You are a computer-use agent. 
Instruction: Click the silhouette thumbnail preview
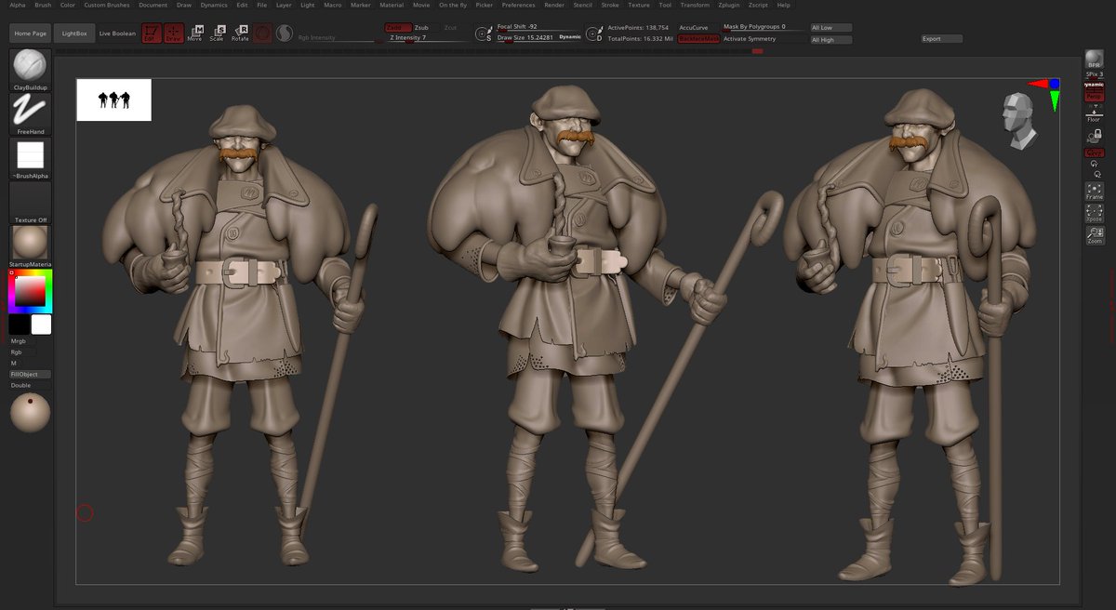[x=113, y=99]
